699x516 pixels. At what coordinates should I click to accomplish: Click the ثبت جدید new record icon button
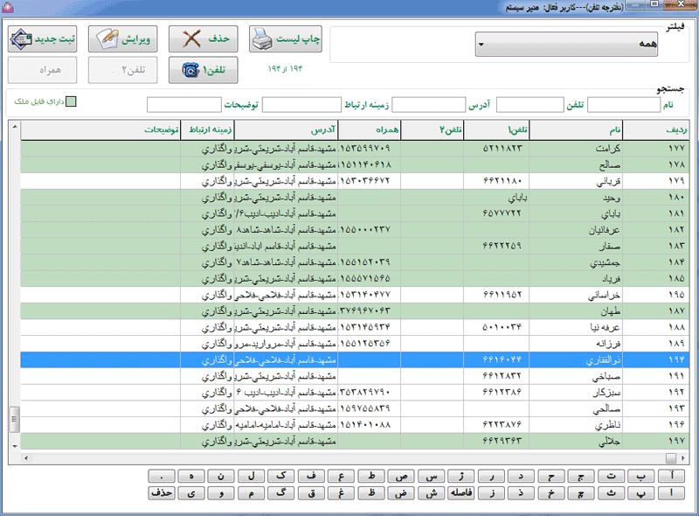pyautogui.click(x=42, y=38)
